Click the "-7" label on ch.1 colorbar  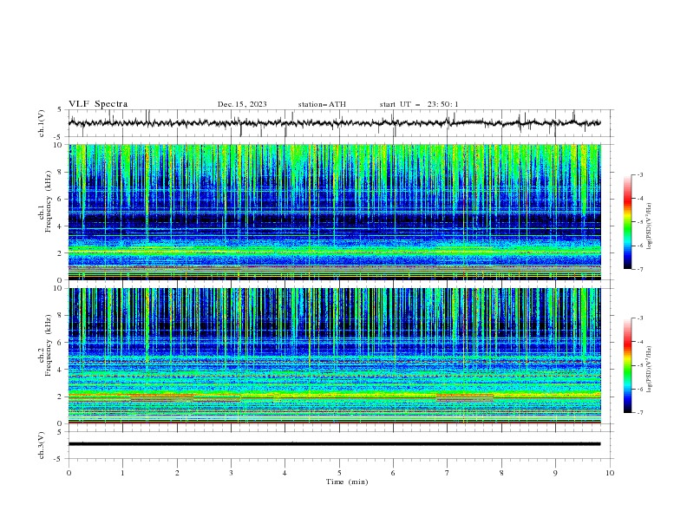(639, 269)
